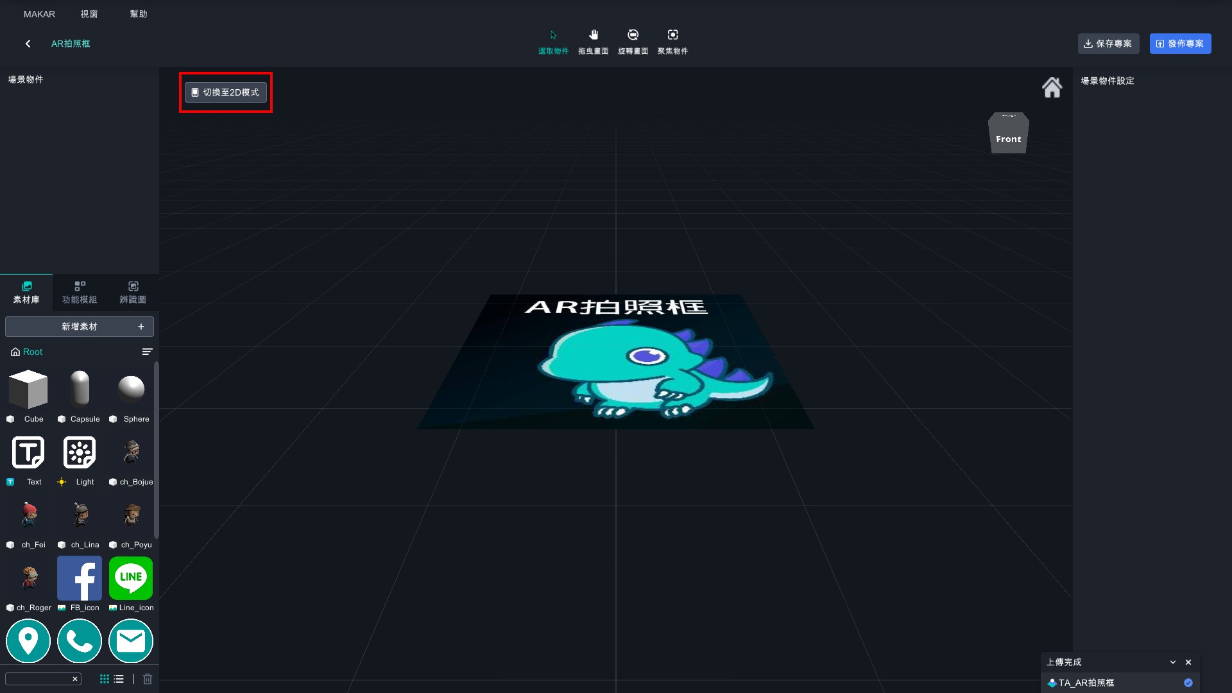Select the ch_Fei character asset
The width and height of the screenshot is (1232, 693).
[28, 515]
